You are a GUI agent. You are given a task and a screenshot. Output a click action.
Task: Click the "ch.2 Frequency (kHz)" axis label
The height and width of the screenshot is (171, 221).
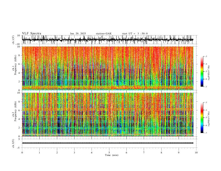click(x=14, y=111)
